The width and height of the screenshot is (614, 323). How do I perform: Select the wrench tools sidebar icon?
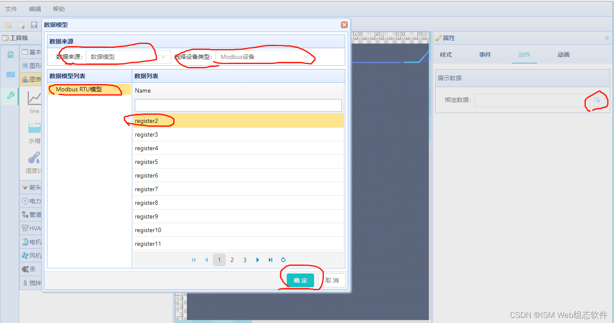[11, 96]
